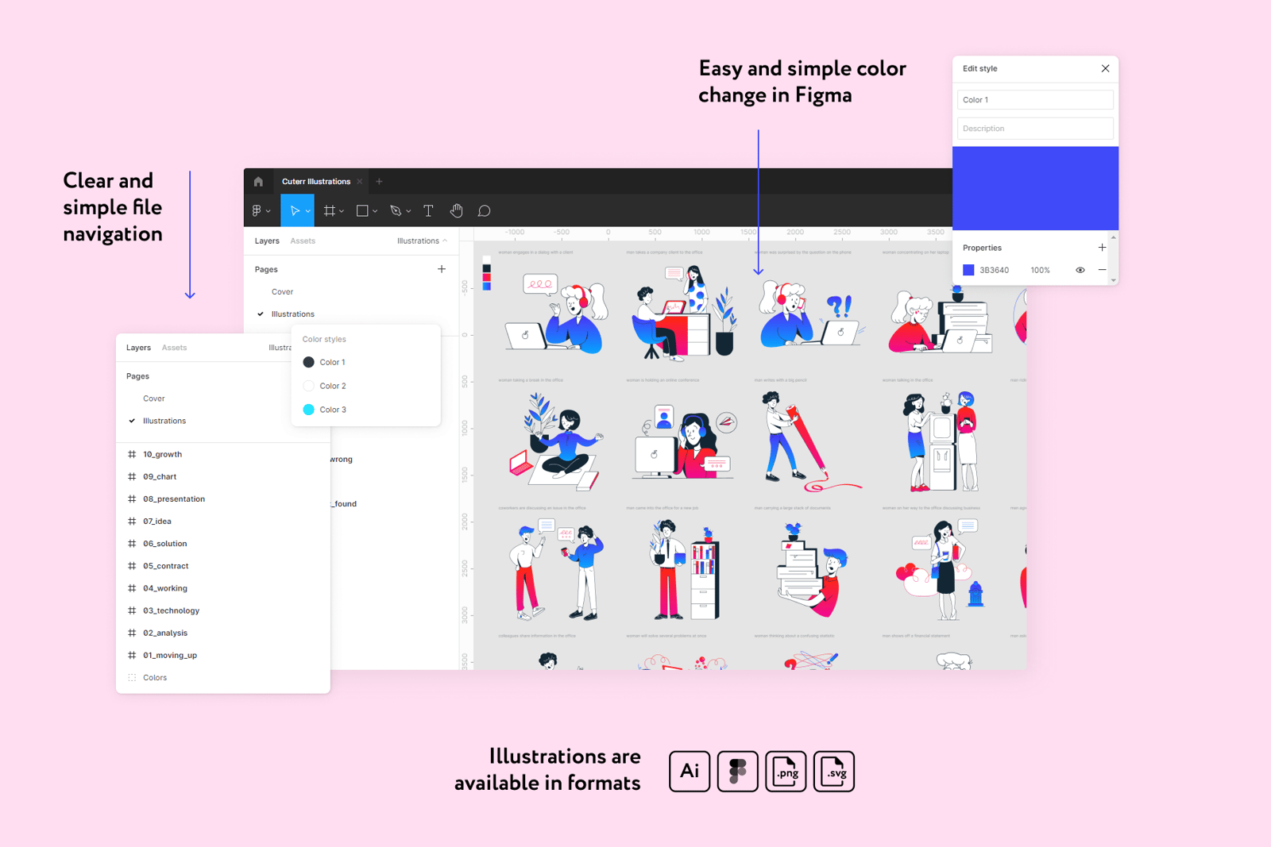
Task: Open the Cuterr Illustrations file tab
Action: (x=315, y=182)
